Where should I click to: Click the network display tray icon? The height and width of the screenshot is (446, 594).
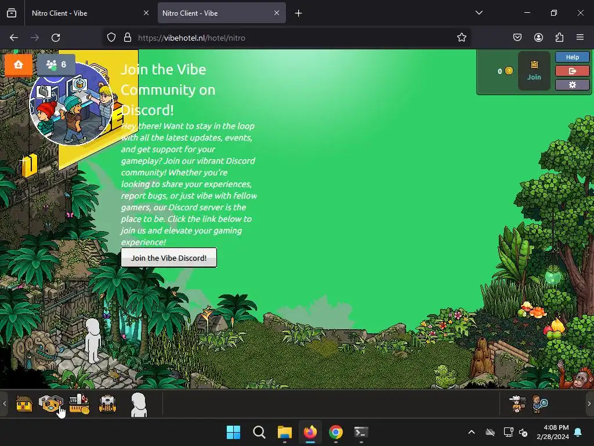[x=508, y=432]
